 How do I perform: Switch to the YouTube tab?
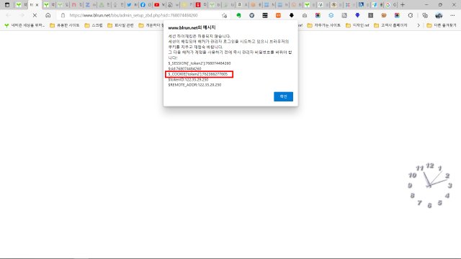click(x=159, y=5)
